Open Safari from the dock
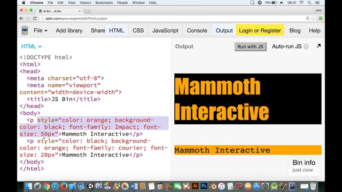The height and width of the screenshot is (192, 342). (x=55, y=186)
